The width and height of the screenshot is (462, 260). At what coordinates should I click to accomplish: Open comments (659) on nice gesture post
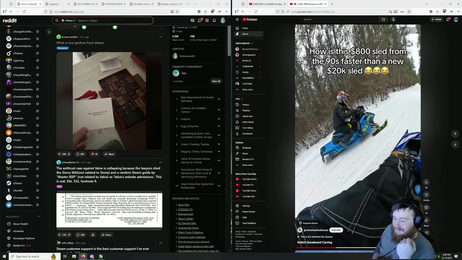(x=80, y=154)
